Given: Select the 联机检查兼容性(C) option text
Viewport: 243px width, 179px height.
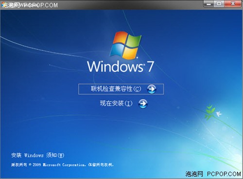Looking at the screenshot, I should [x=116, y=89].
